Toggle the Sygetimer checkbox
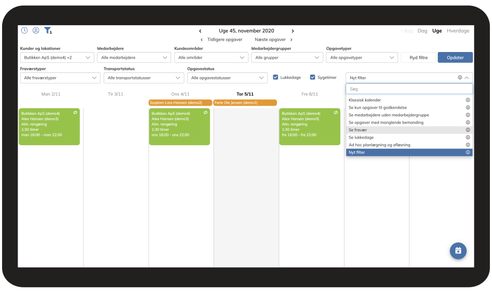The image size is (492, 292). [313, 77]
